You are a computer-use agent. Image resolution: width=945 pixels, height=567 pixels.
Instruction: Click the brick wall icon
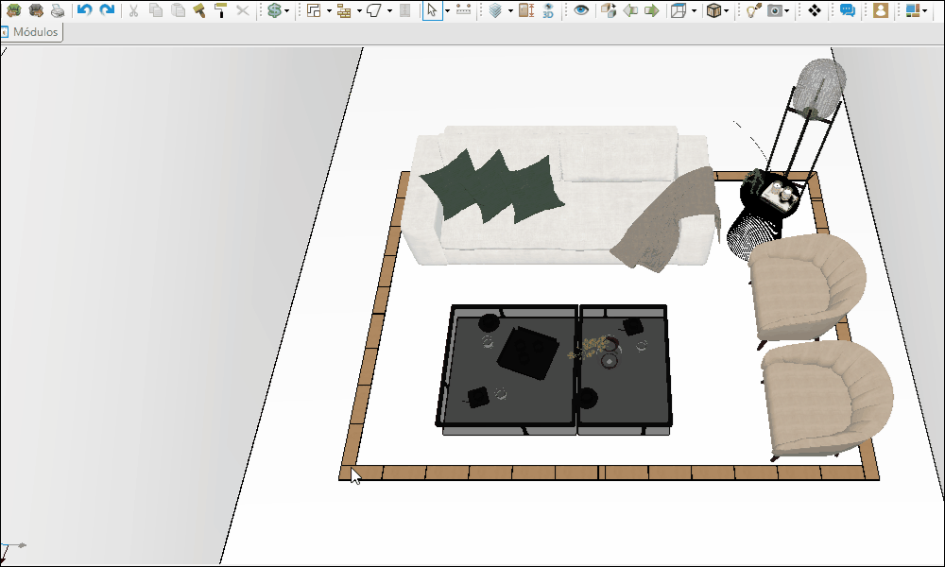(344, 10)
